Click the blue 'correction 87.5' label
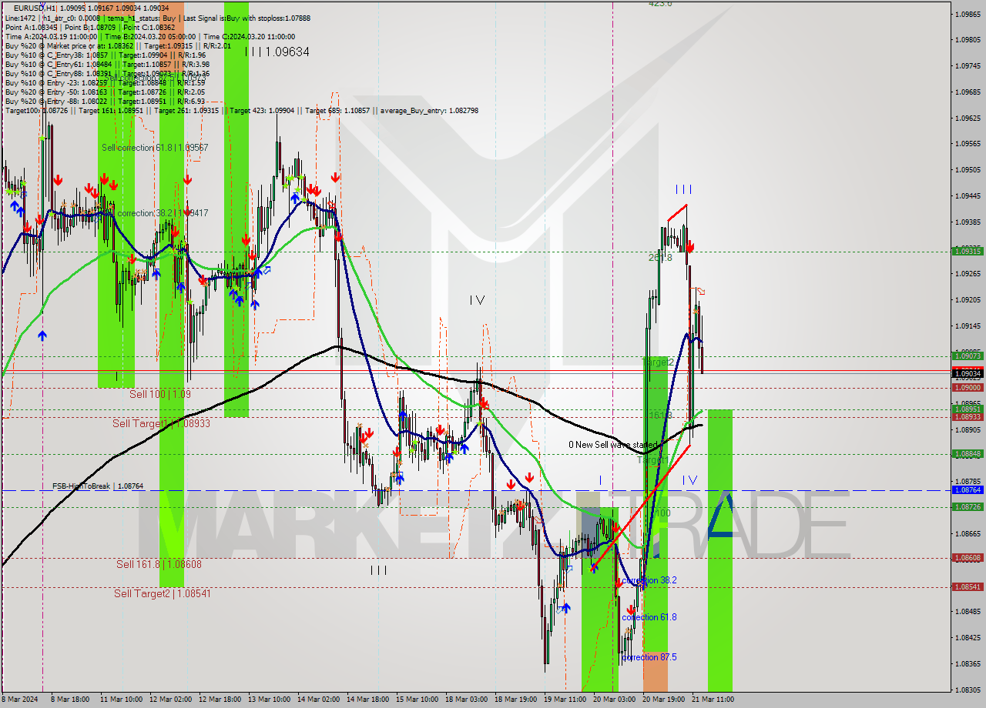 (649, 657)
